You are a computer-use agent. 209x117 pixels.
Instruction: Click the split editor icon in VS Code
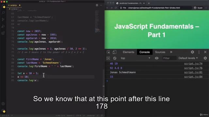click(97, 5)
